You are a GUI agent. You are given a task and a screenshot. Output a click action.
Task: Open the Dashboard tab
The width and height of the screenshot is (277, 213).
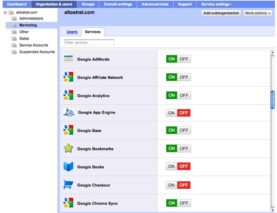point(17,4)
